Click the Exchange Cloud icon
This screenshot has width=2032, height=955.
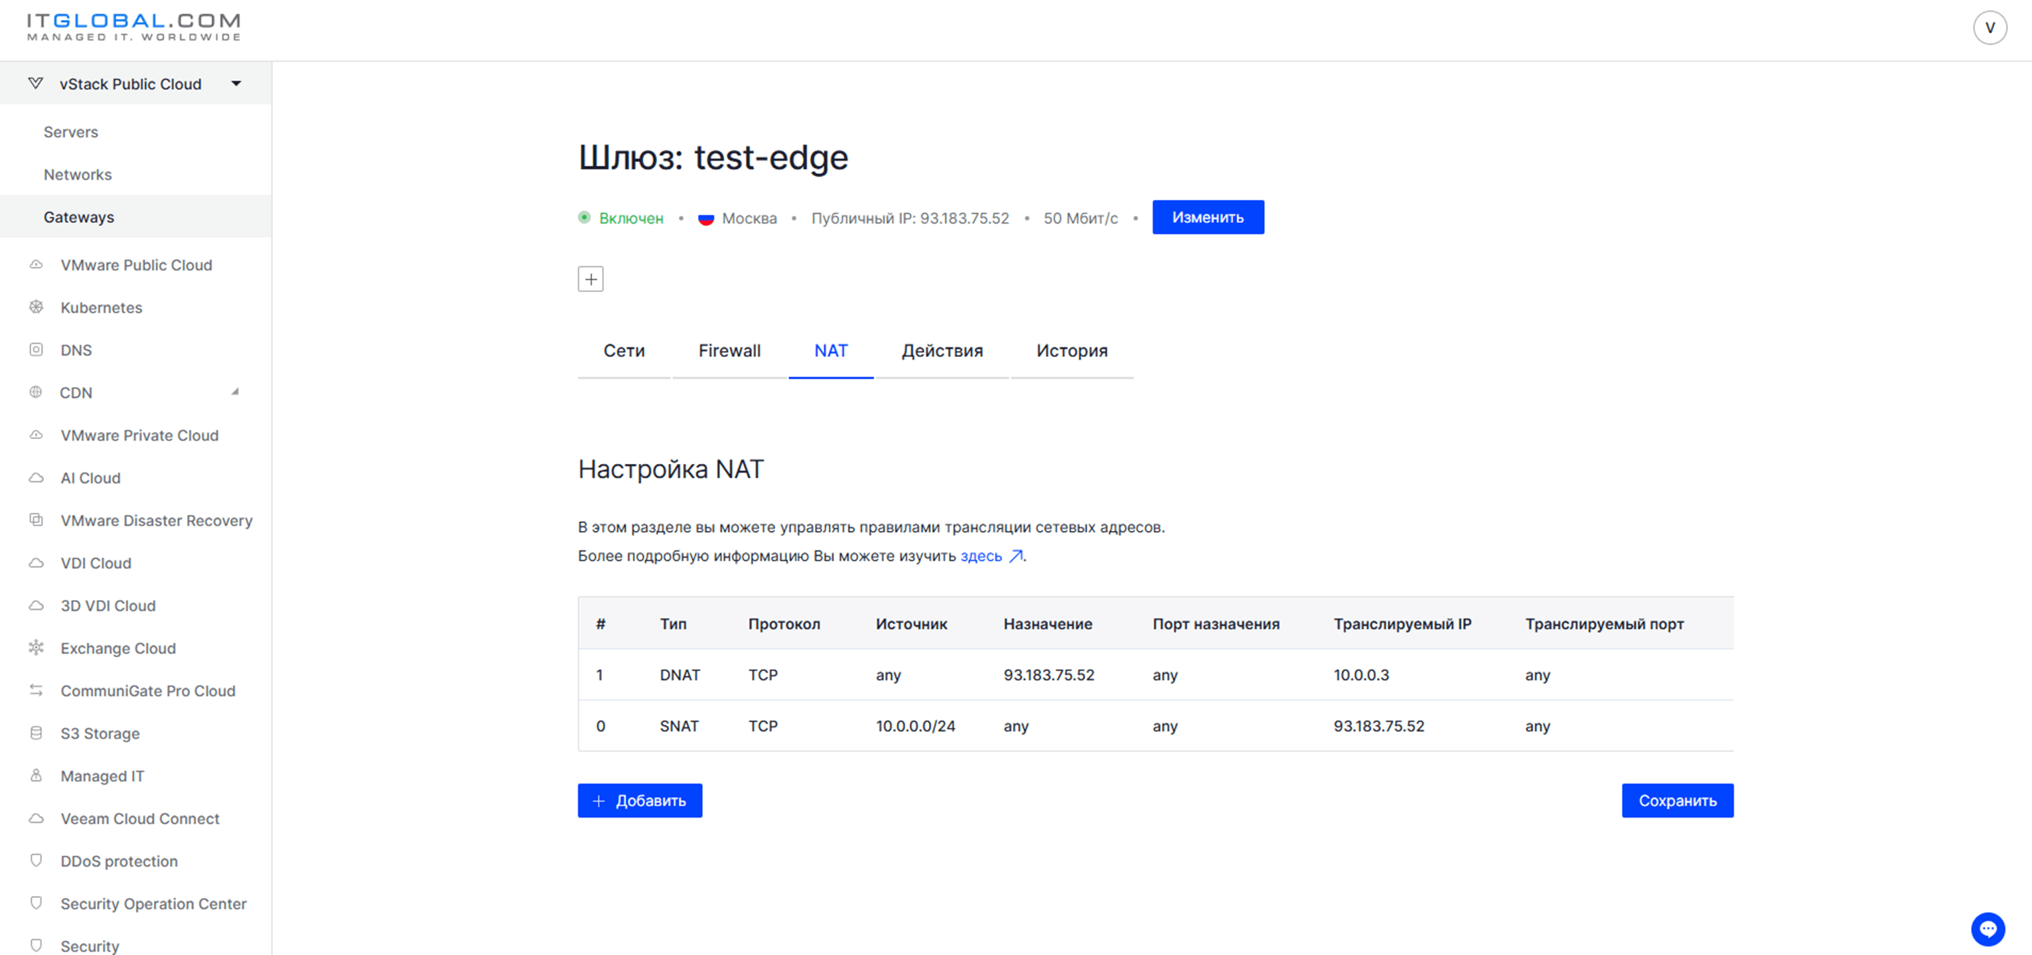coord(36,648)
